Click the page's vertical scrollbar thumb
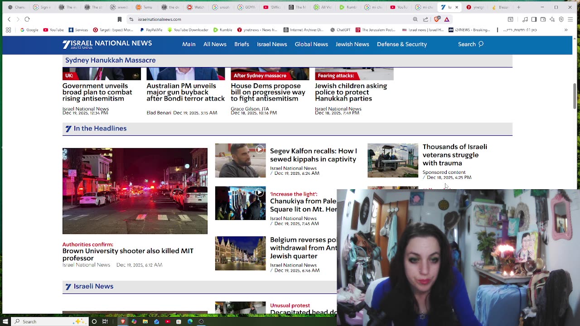The height and width of the screenshot is (326, 580). pyautogui.click(x=574, y=95)
